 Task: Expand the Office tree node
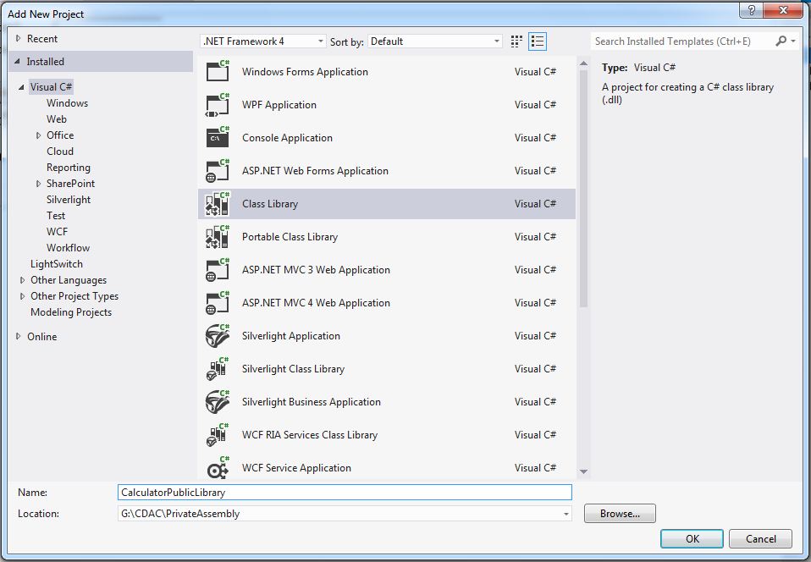click(38, 135)
